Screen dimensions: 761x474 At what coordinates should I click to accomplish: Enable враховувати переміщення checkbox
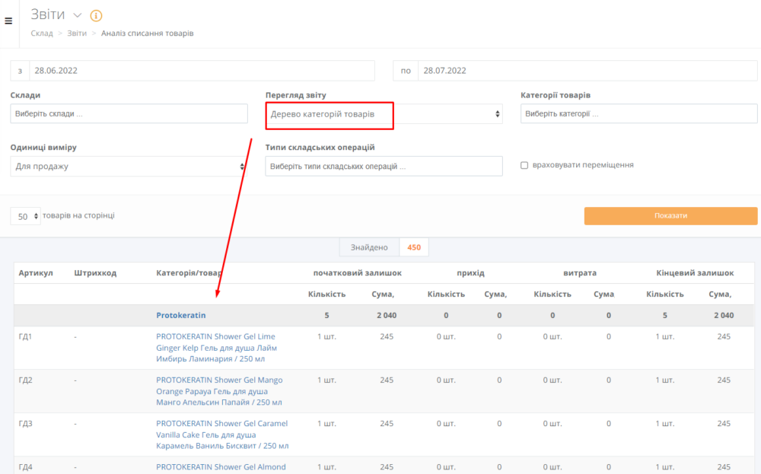click(524, 165)
